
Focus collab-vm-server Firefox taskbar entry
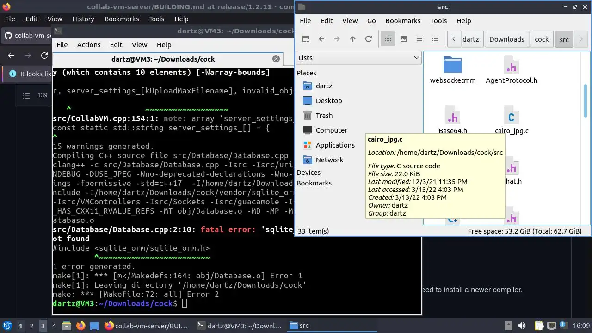pos(146,326)
